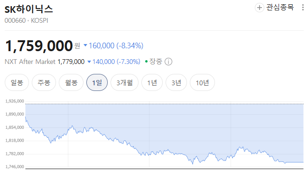The height and width of the screenshot is (171, 307).
Task: Click the green 장중 status dot
Action: (146, 62)
